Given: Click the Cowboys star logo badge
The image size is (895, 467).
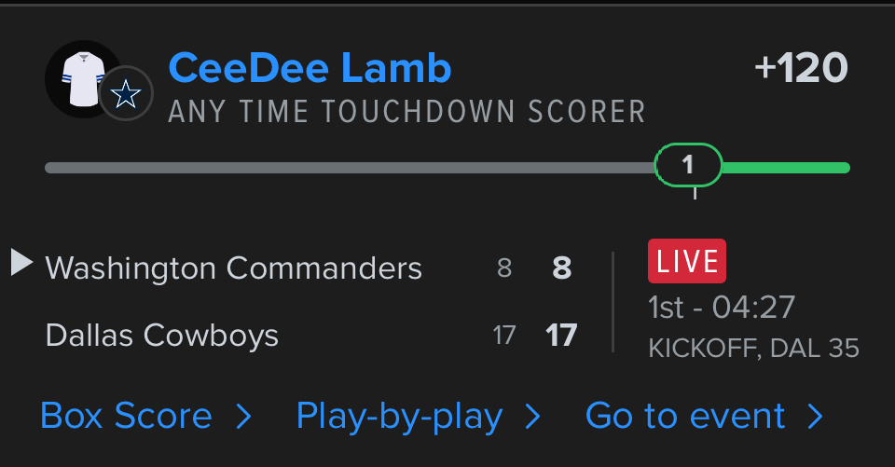Looking at the screenshot, I should (126, 94).
